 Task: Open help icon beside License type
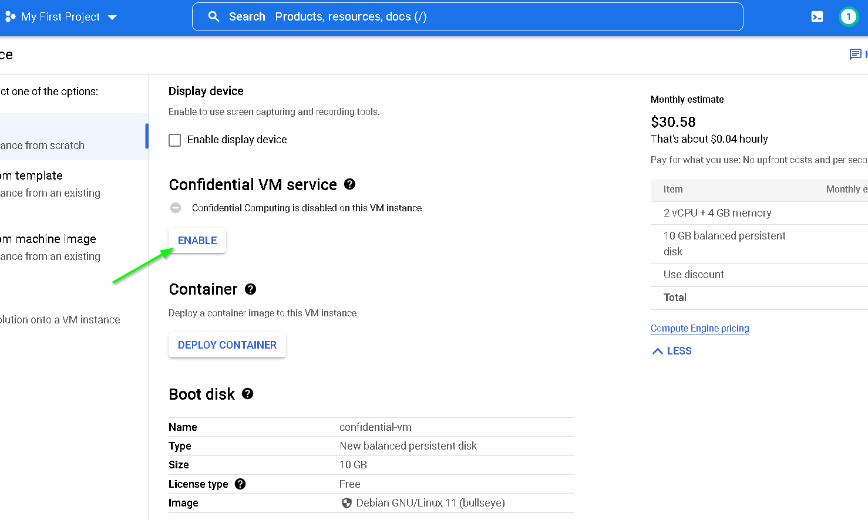coord(240,484)
